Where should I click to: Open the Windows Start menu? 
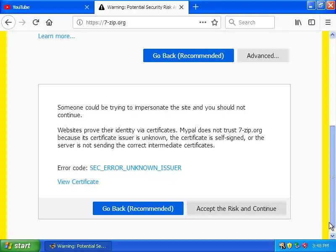coord(20,246)
